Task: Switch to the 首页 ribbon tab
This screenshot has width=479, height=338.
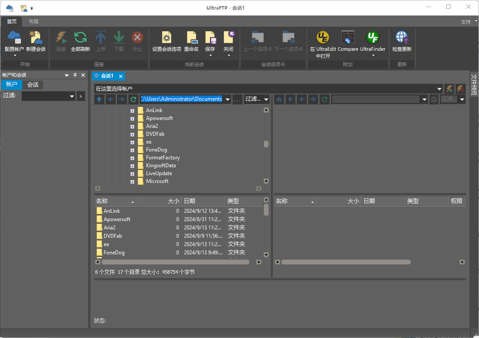Action: 12,21
